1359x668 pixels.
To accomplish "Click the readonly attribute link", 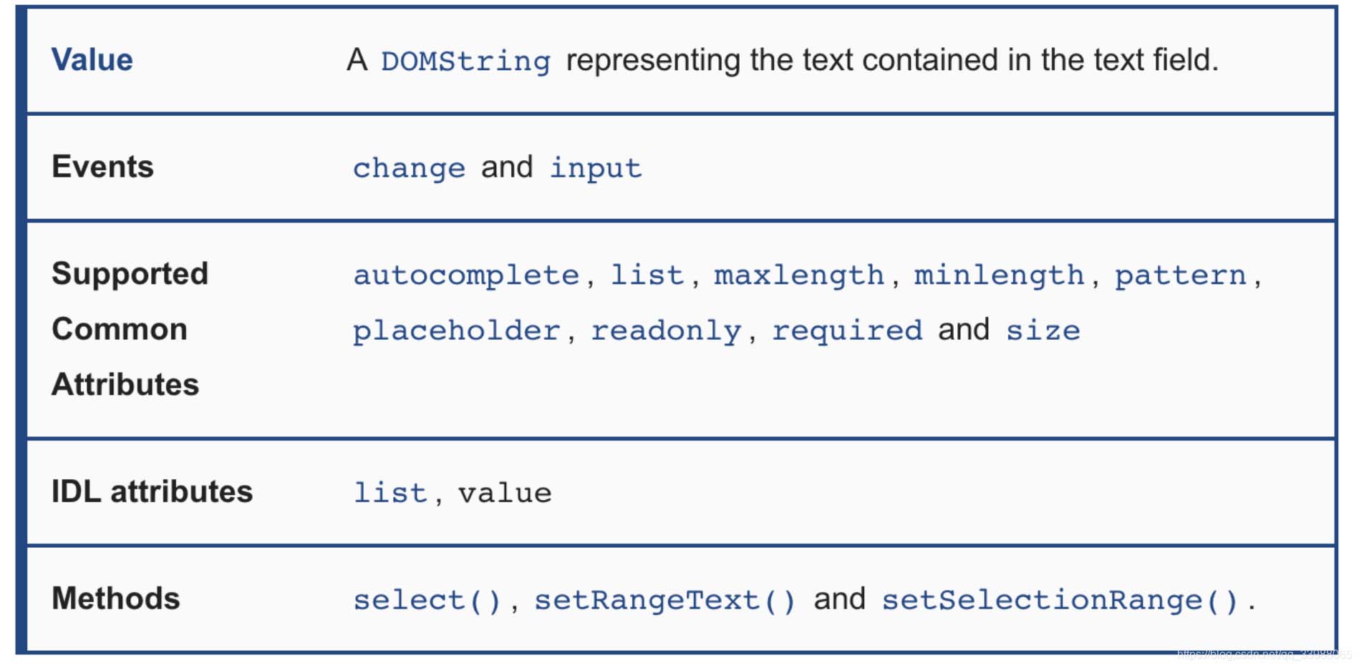I will pos(666,331).
